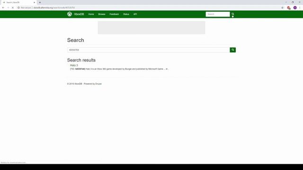
Task: Open the API menu item
Action: [135, 14]
